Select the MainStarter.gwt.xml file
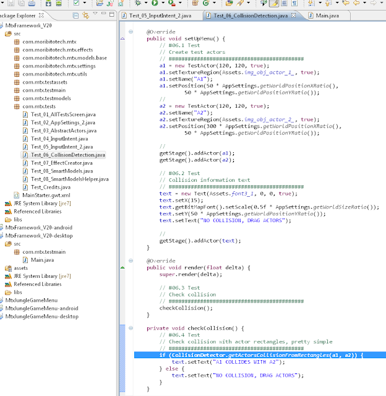386x396 pixels. pos(46,196)
